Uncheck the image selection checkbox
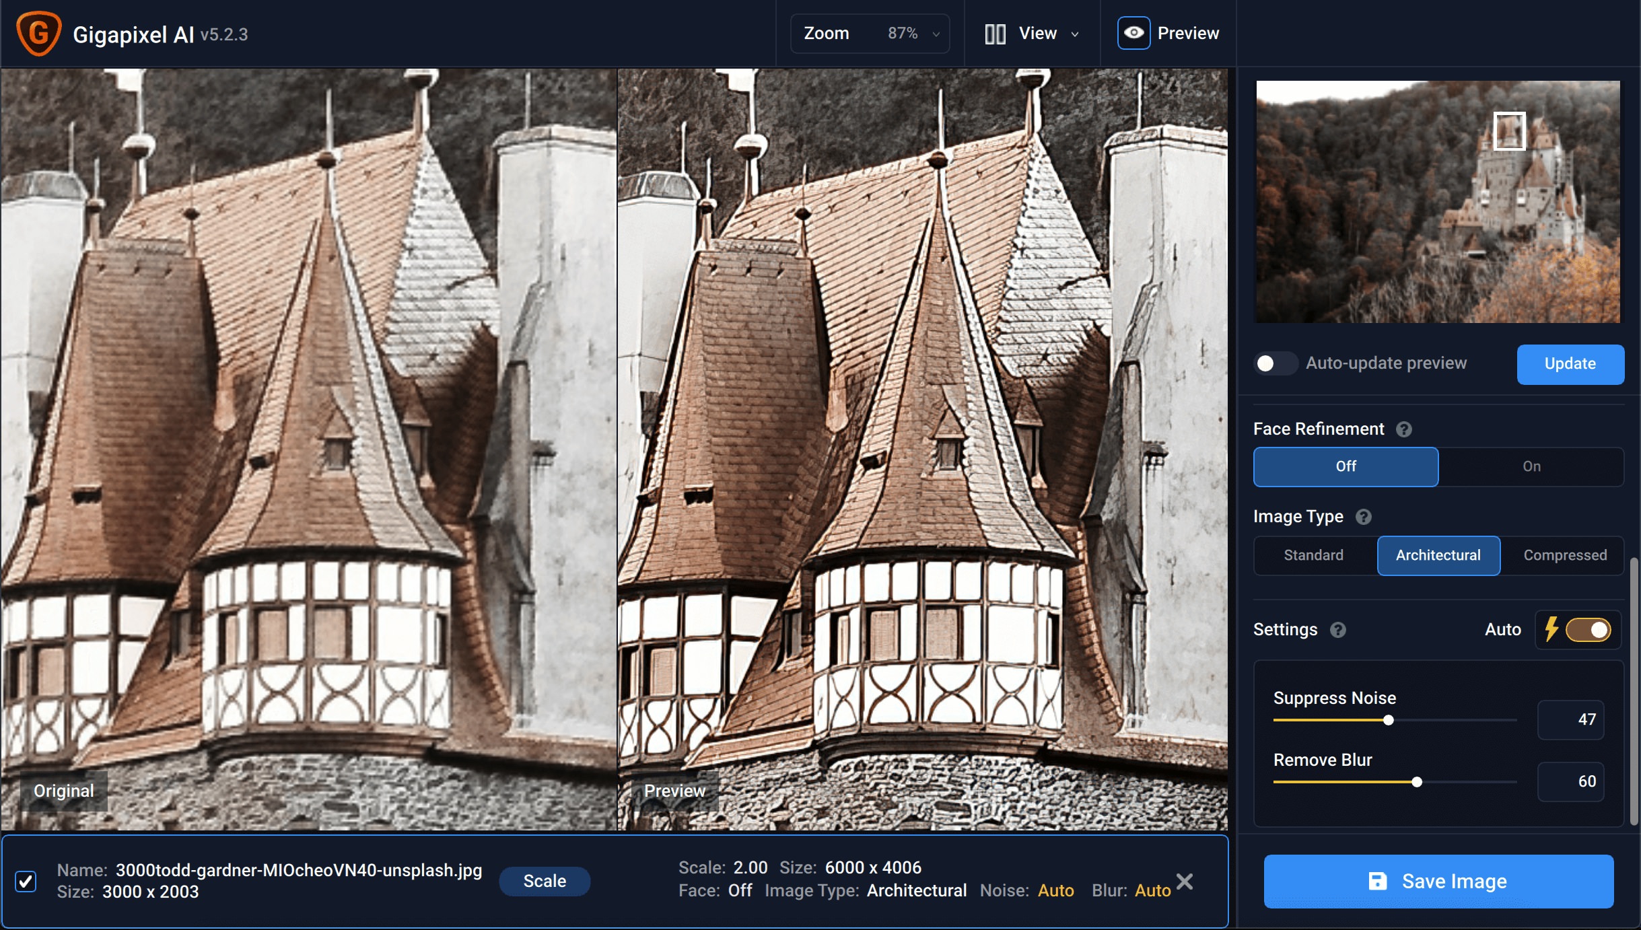 [x=26, y=880]
